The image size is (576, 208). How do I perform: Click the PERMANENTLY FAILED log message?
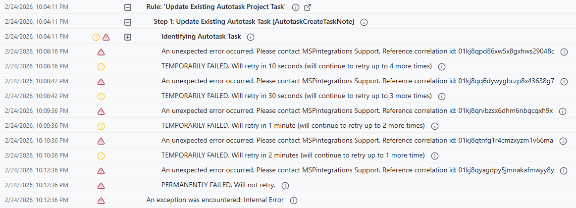(x=219, y=185)
